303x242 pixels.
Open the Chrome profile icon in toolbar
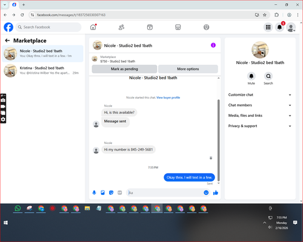click(x=289, y=15)
